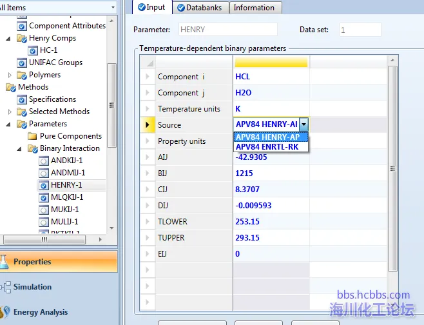
Task: Open the All Items filter dropdown
Action: click(113, 7)
